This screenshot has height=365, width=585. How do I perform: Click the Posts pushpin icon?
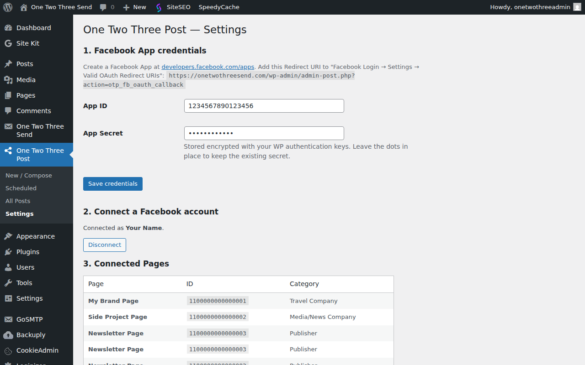point(8,64)
